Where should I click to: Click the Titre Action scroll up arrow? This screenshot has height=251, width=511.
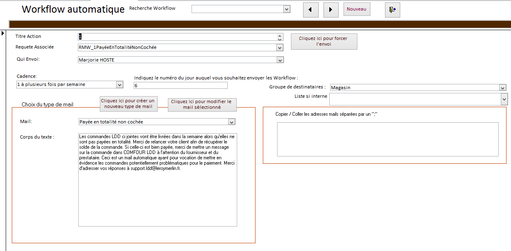[x=280, y=35]
